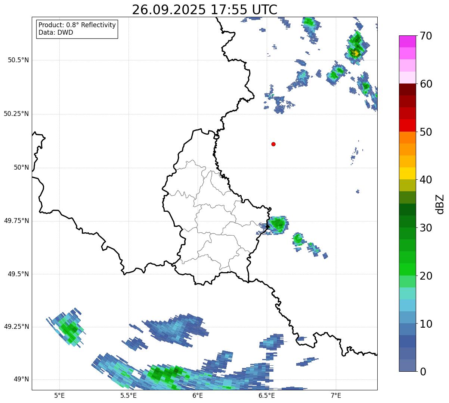Select the topmost magenta colorbar swatch
The height and width of the screenshot is (403, 449).
407,41
